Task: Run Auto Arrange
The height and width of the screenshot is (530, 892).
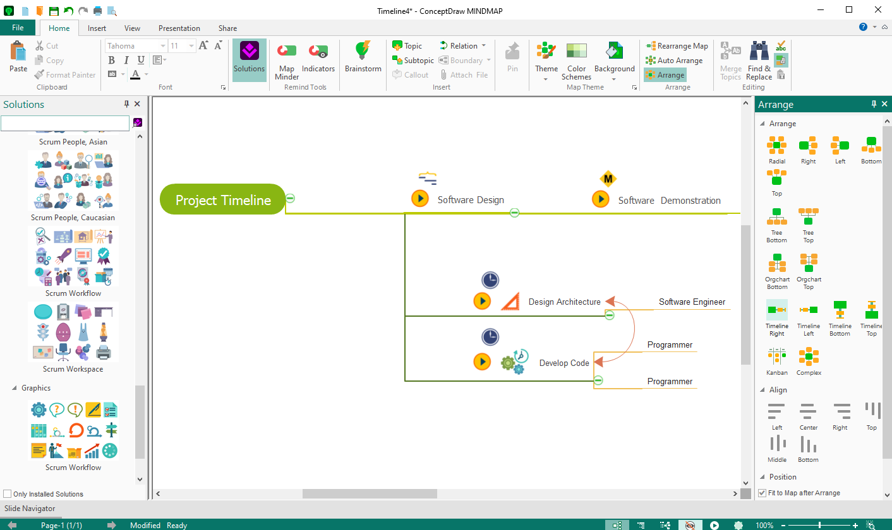Action: pos(673,60)
